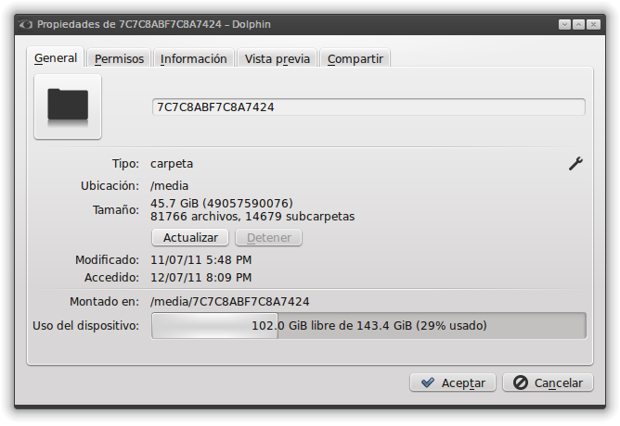Click the 'Tipo:' label

tap(125, 163)
